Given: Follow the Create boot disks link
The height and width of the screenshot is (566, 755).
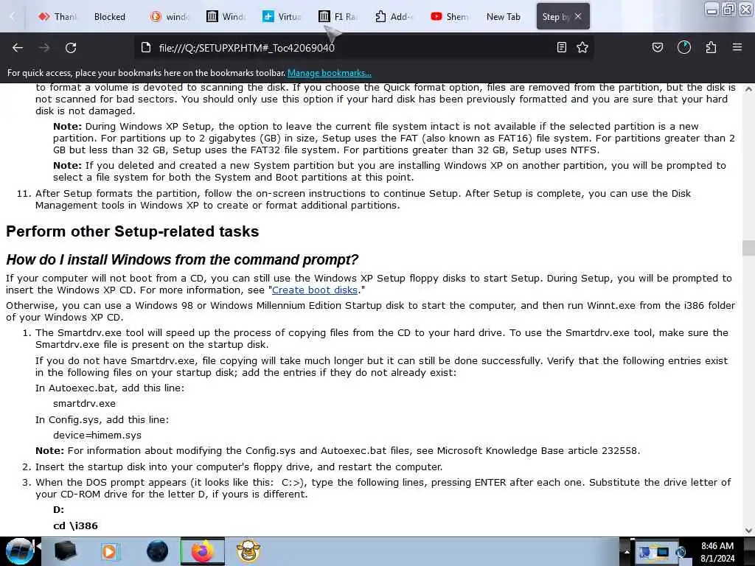Looking at the screenshot, I should click(315, 290).
